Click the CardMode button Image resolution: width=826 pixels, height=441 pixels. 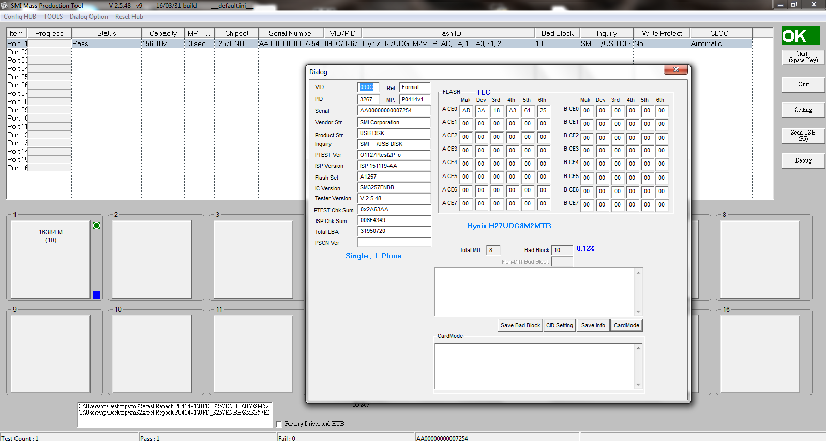[x=626, y=325]
